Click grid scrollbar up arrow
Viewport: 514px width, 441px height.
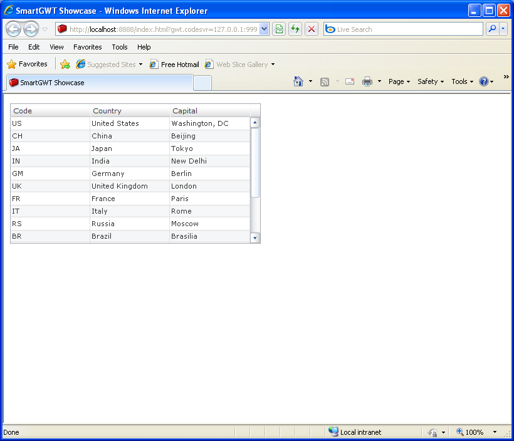coord(255,122)
